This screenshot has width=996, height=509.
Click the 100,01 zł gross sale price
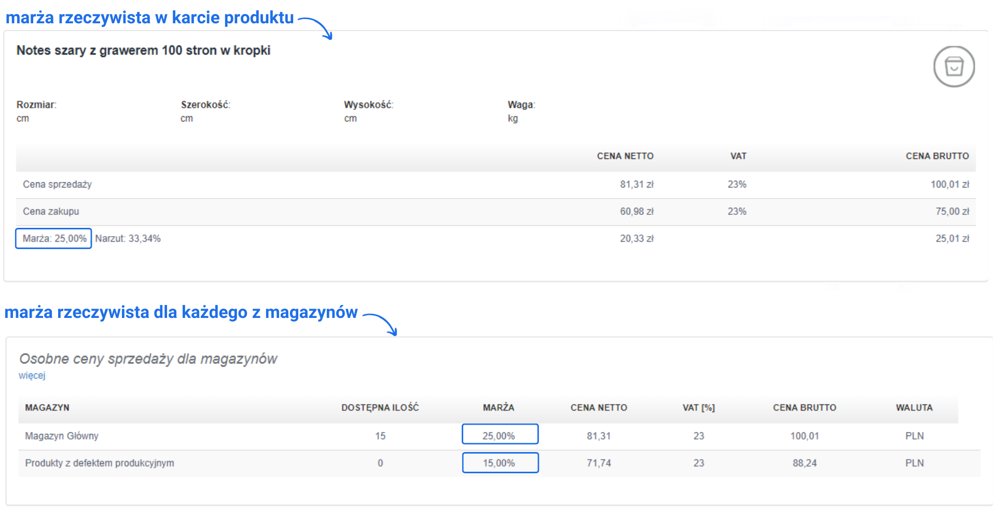949,184
